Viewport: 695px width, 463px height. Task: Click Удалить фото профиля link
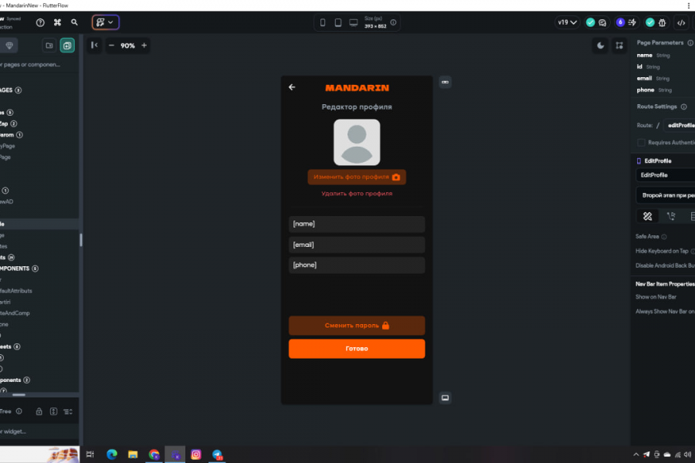(357, 194)
